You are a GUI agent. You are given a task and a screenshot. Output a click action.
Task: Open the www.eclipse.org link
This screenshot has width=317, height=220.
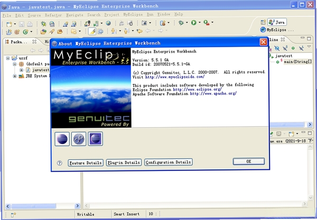pos(197,89)
